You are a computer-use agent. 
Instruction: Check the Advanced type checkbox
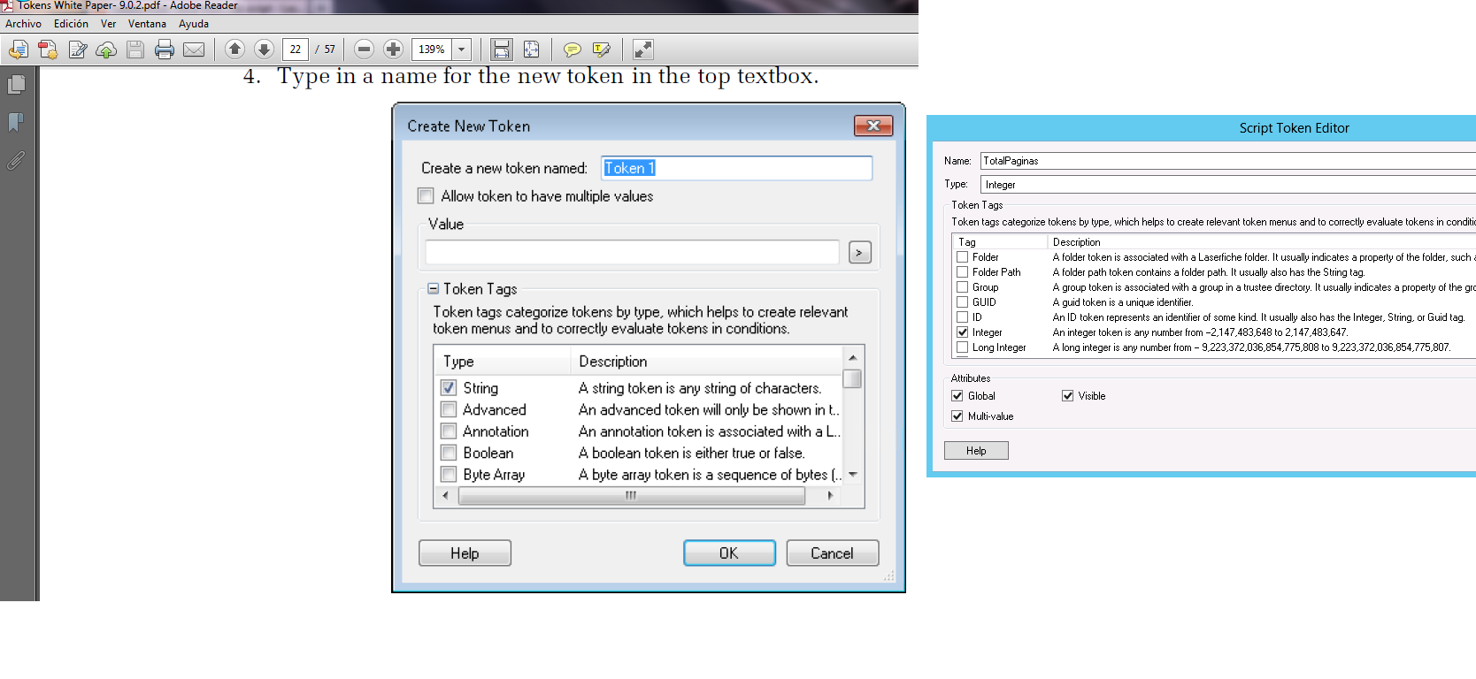coord(449,409)
